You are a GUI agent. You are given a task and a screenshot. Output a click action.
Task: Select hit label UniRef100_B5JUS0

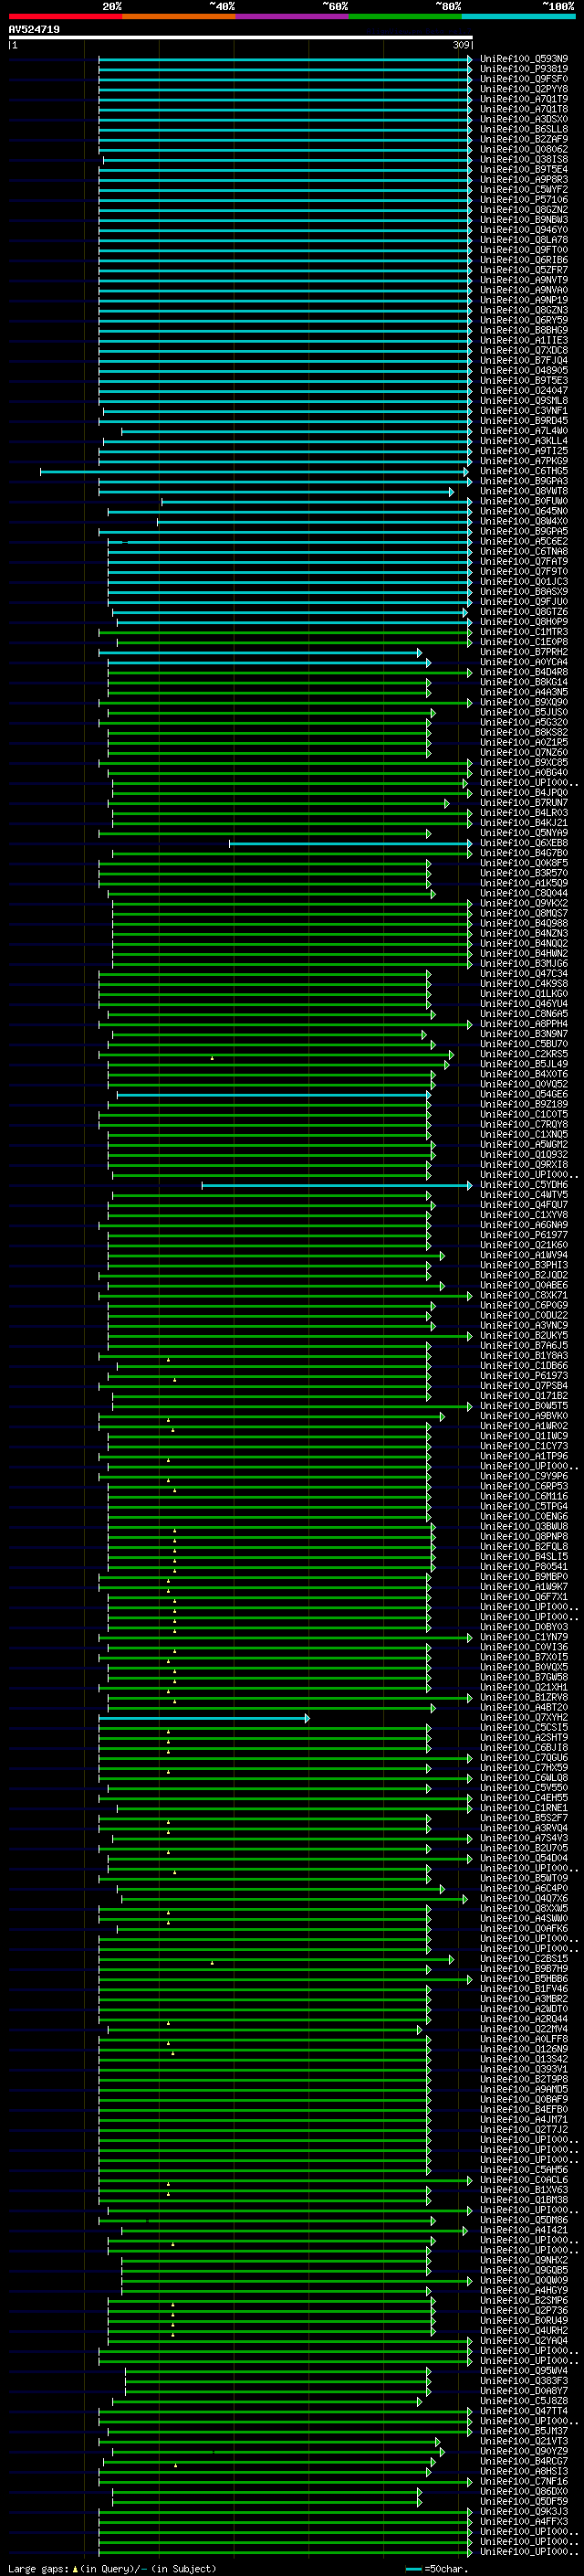(x=524, y=713)
